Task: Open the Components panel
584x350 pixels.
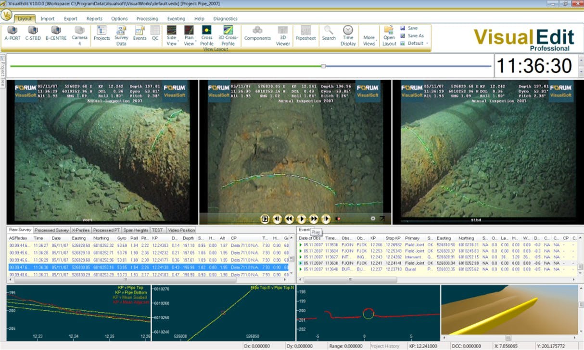Action: coord(257,35)
